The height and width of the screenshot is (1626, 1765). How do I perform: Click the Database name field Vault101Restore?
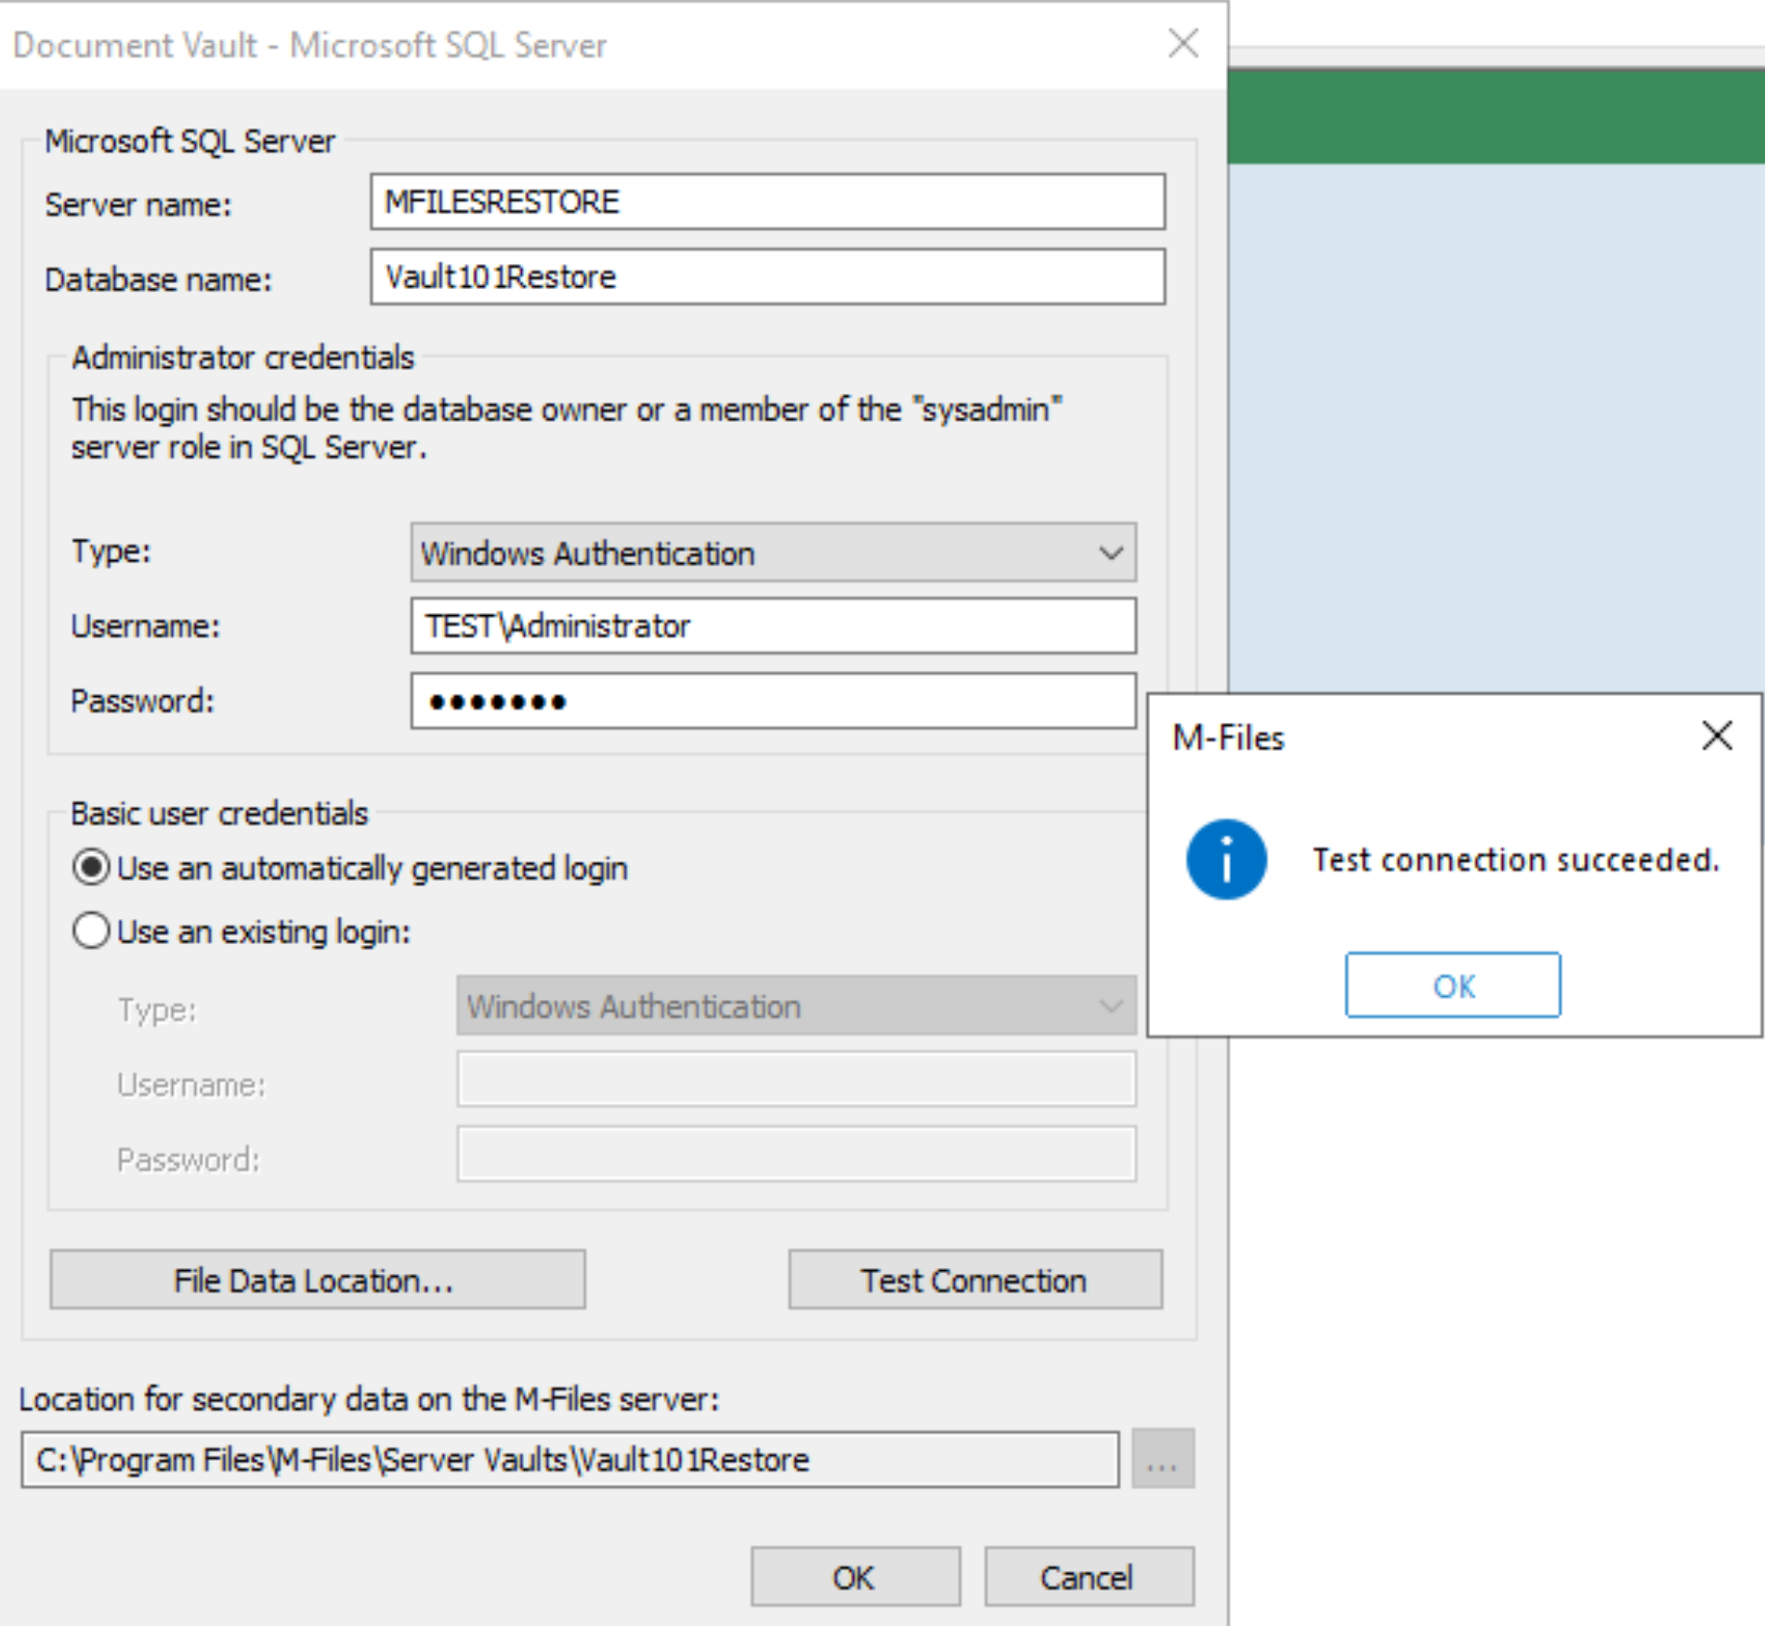(767, 277)
